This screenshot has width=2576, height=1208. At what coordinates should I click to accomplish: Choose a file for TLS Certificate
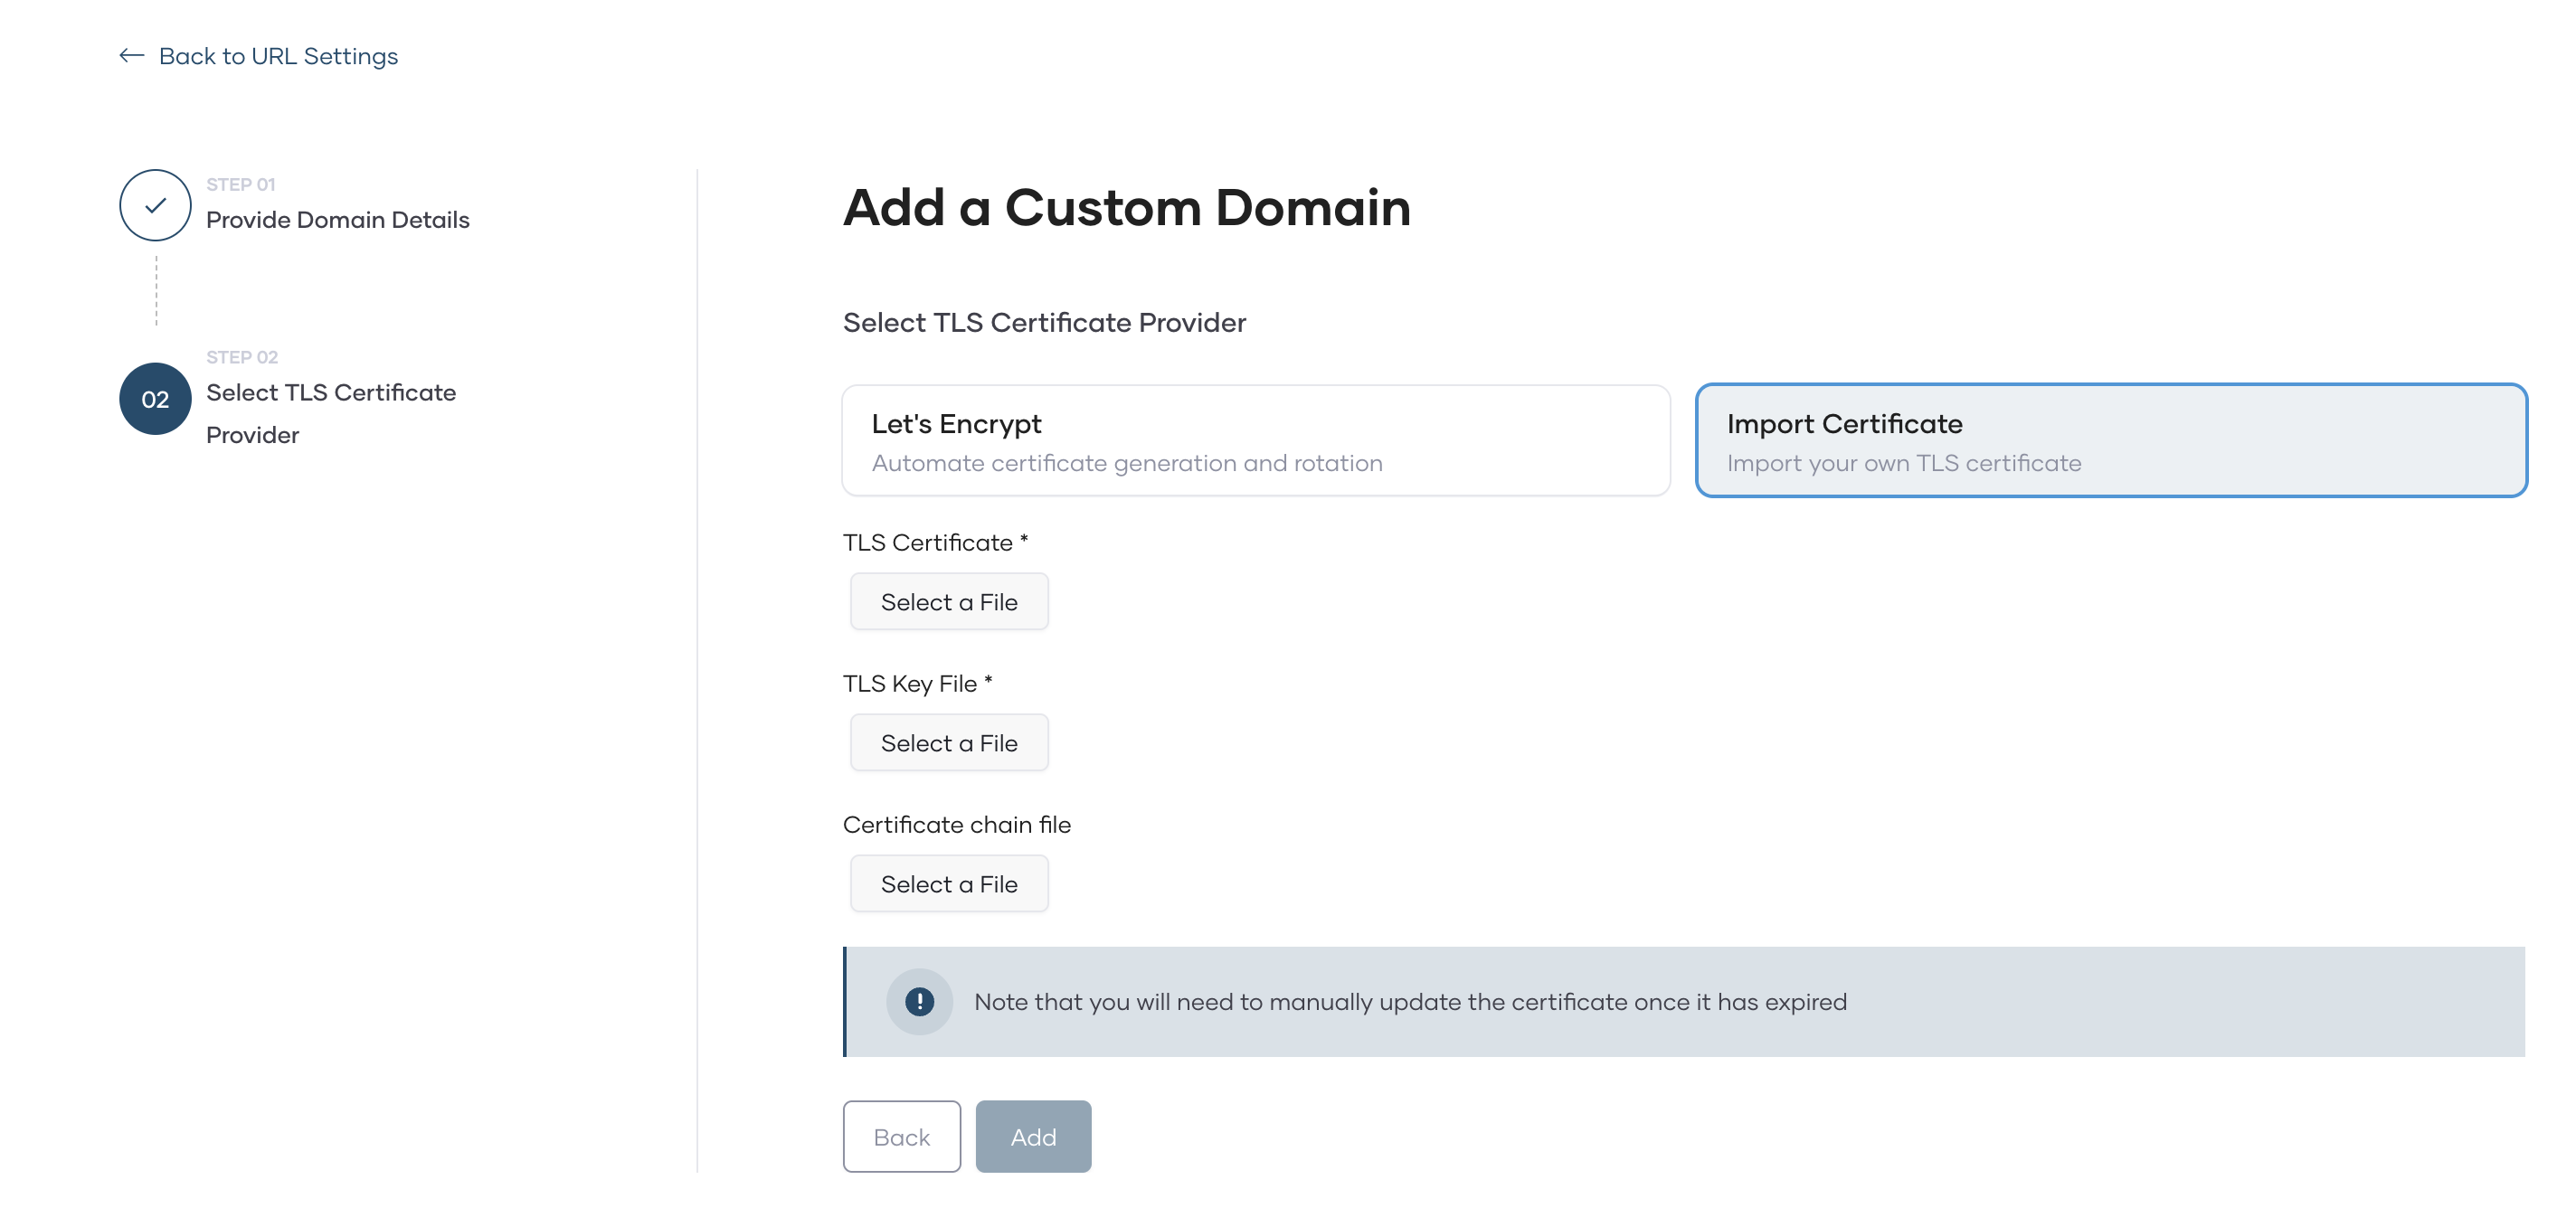click(948, 601)
